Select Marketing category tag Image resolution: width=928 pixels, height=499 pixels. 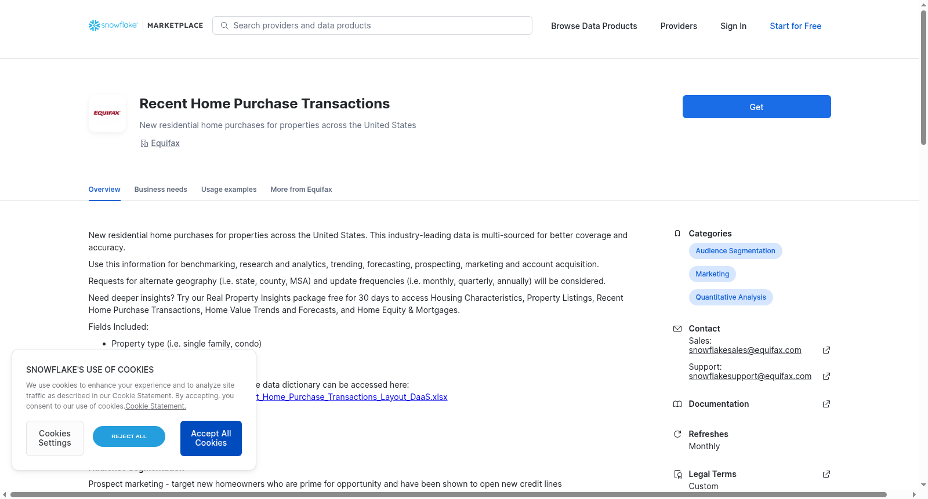pyautogui.click(x=712, y=274)
